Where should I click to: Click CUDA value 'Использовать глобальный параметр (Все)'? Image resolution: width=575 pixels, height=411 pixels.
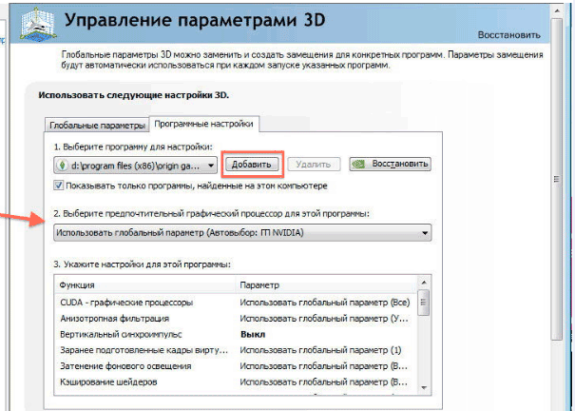point(325,303)
